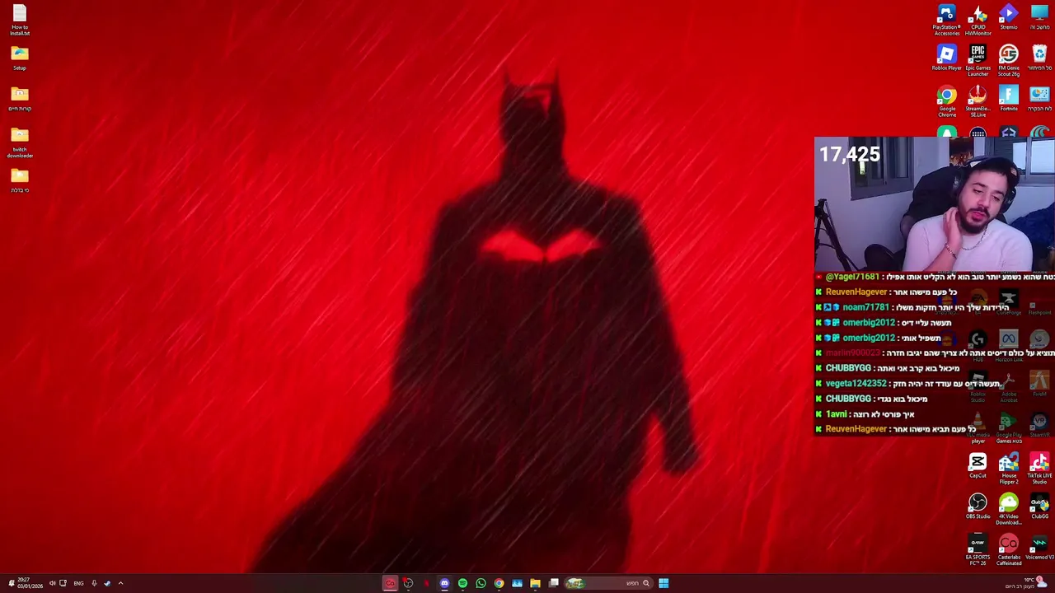Screen dimensions: 1055x593
Task: Launch the OBS Studio desktop shortcut
Action: click(x=978, y=507)
